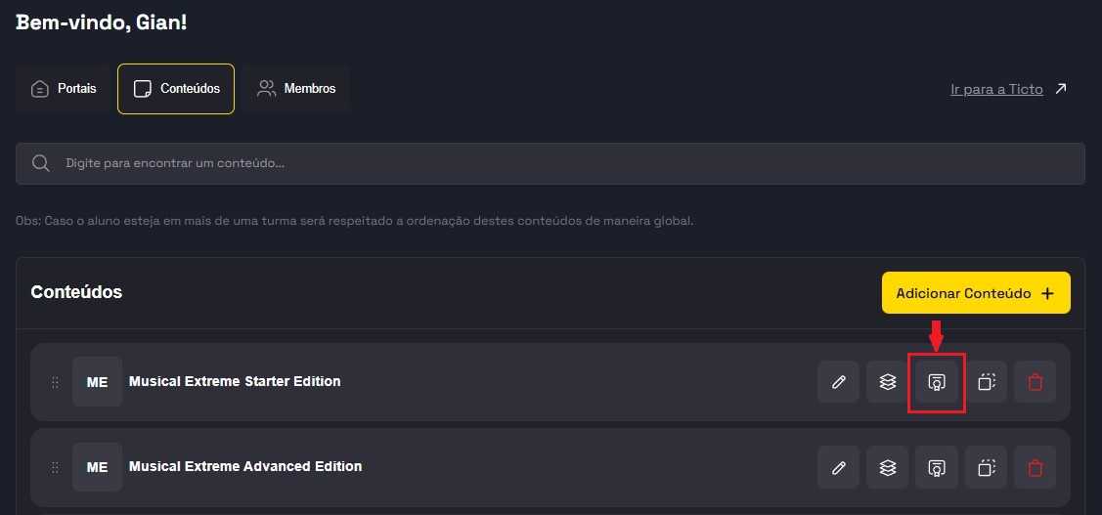Grab drag handle of Starter Edition row
Viewport: 1102px width, 515px height.
tap(55, 382)
